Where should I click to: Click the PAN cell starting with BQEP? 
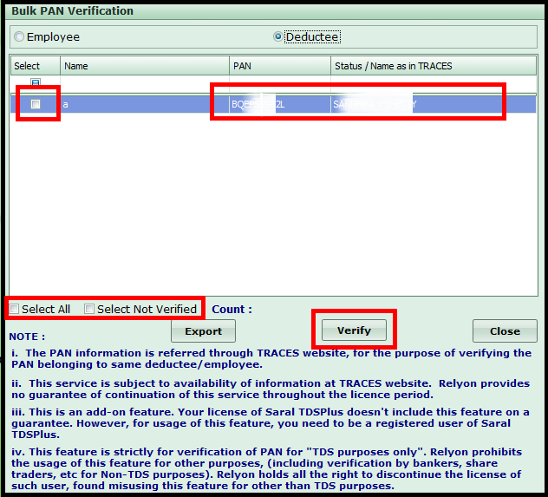280,104
